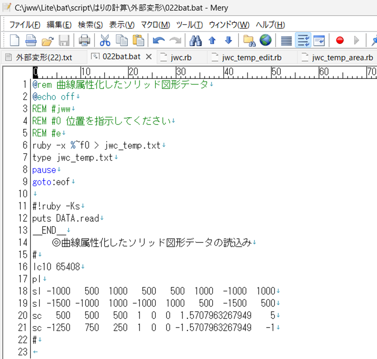
Task: Toggle wrap at window width
Action: point(318,40)
